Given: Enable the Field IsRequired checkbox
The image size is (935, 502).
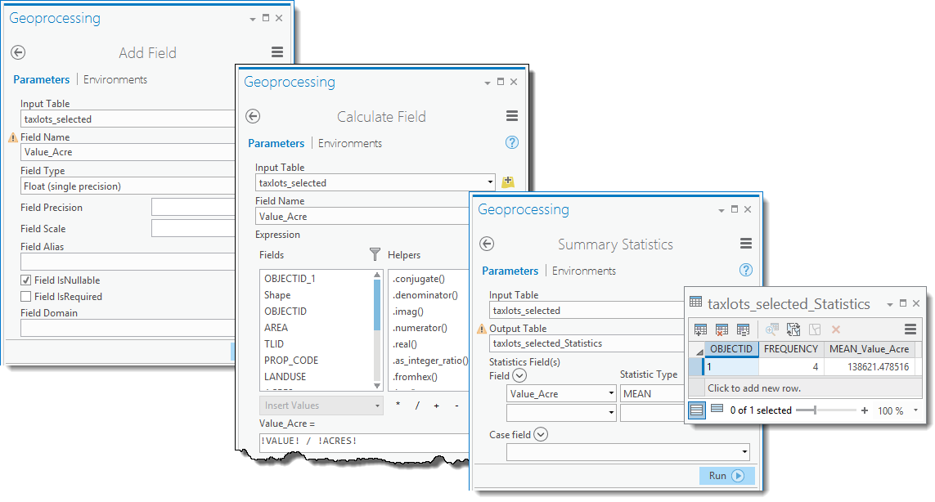Looking at the screenshot, I should coord(26,297).
